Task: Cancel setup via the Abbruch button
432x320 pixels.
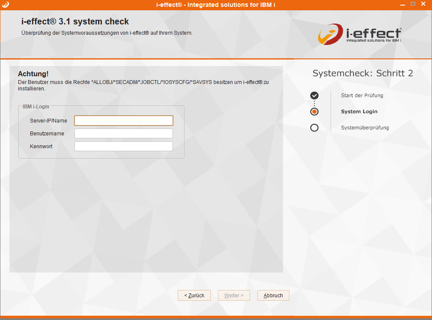Action: click(273, 296)
